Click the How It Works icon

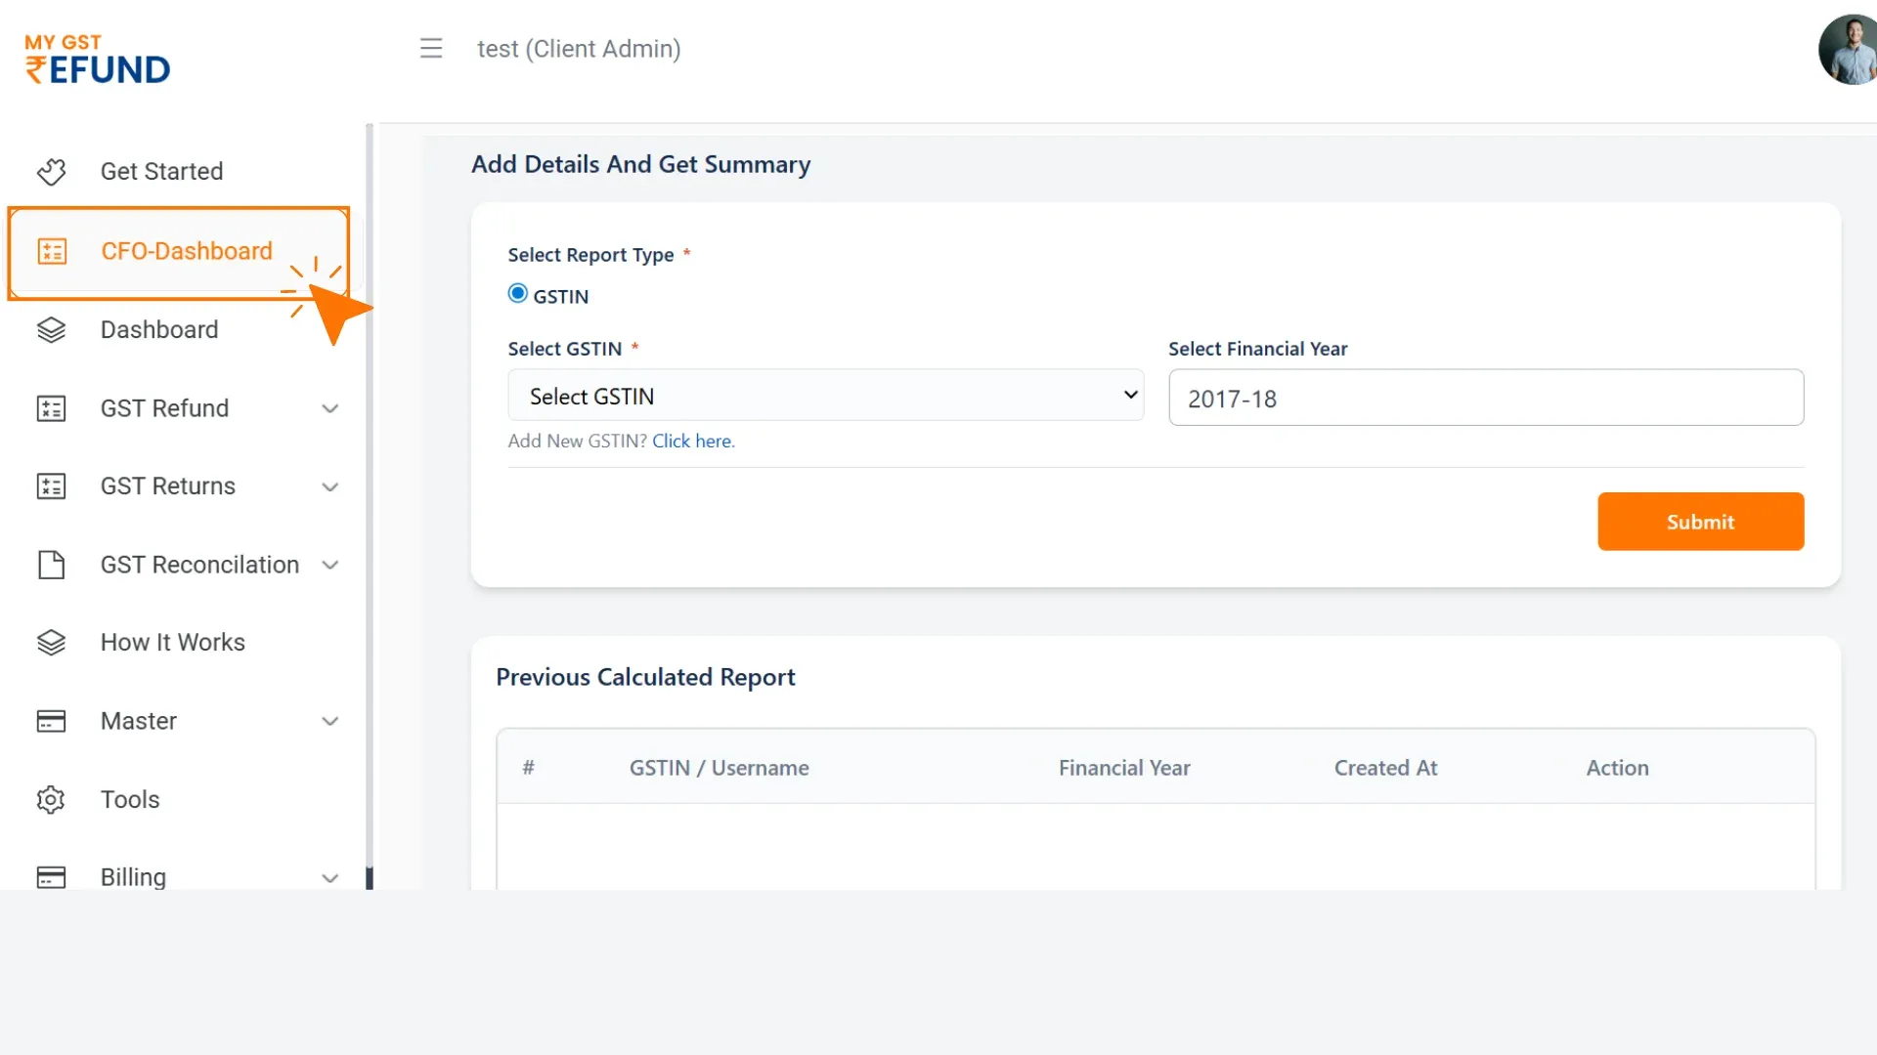[51, 643]
